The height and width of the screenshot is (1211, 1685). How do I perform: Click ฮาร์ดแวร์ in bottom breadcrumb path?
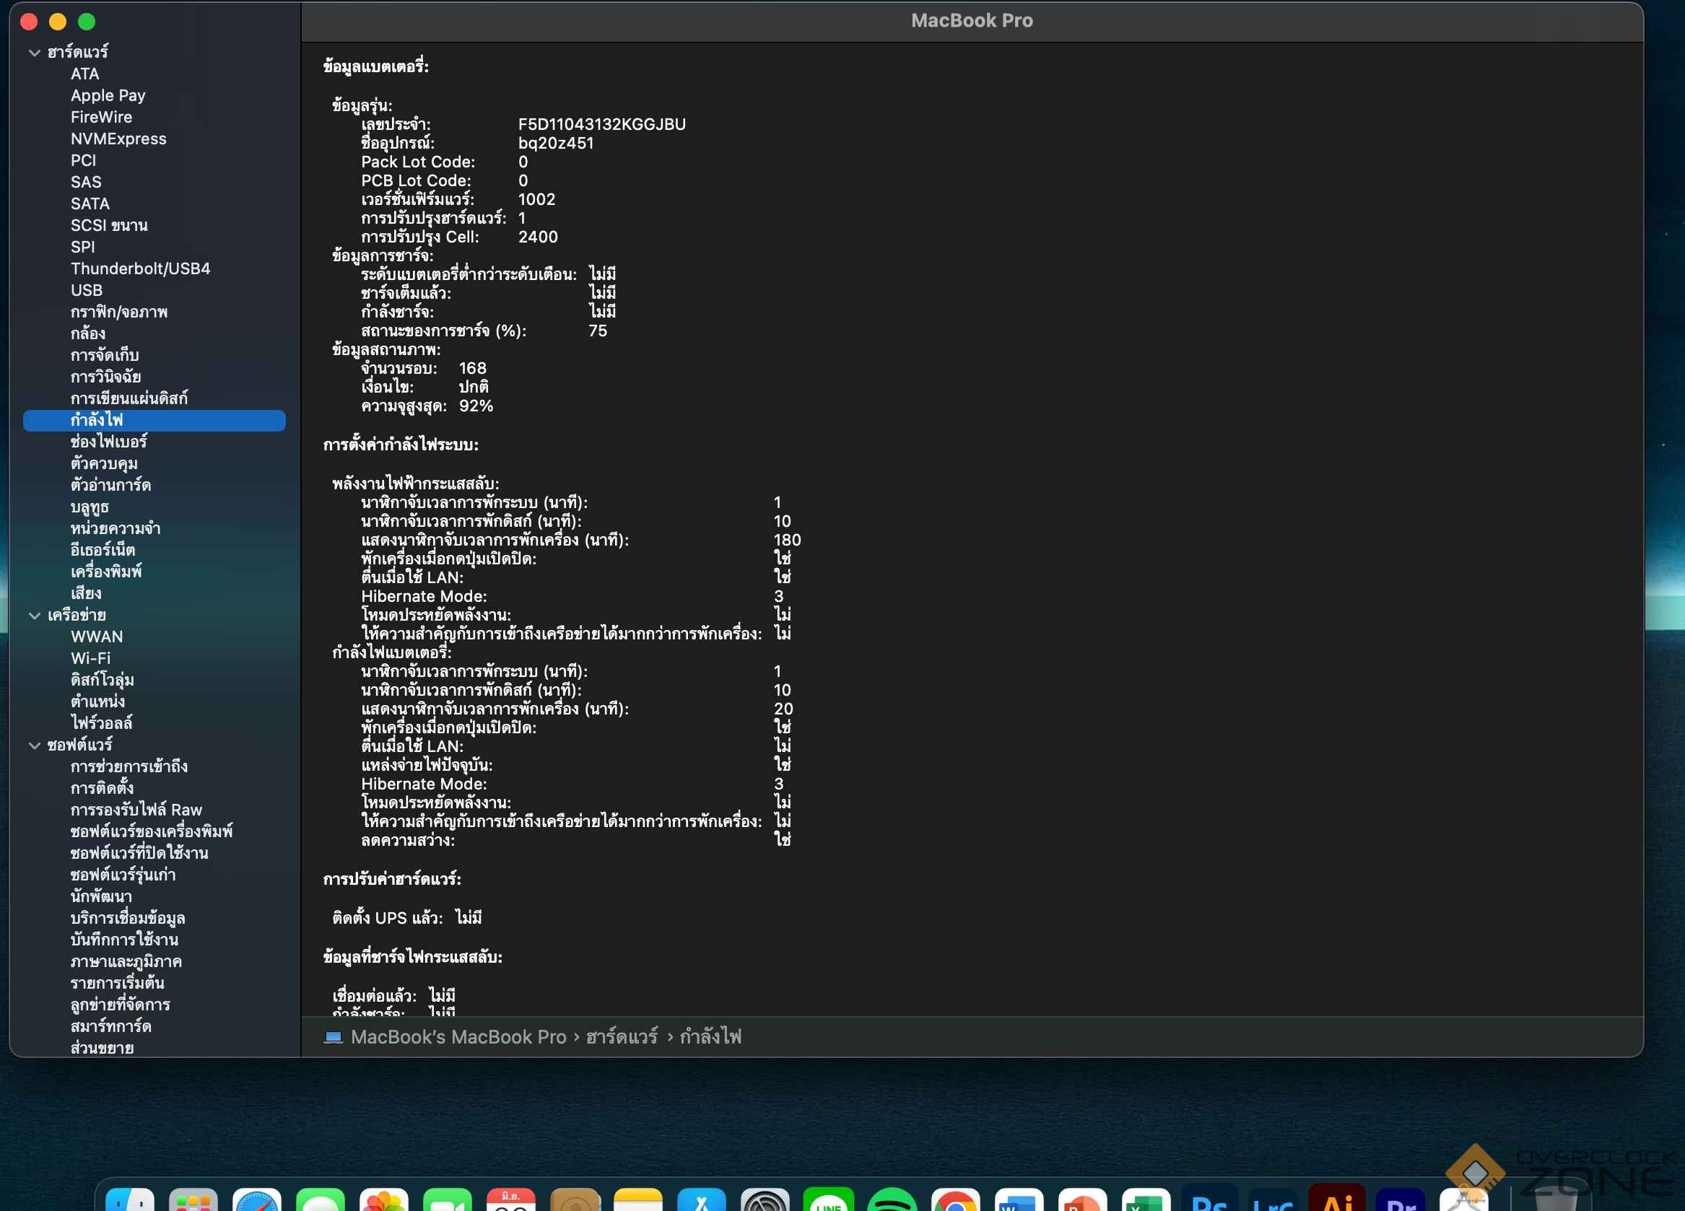[x=621, y=1036]
